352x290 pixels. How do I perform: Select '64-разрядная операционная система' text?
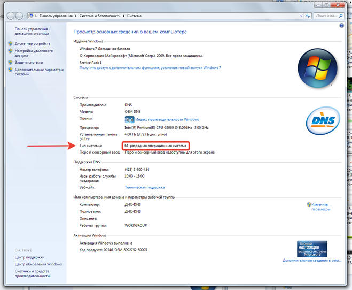click(155, 146)
